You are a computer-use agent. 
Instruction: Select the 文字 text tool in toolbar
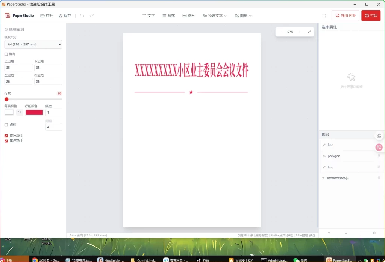click(149, 15)
